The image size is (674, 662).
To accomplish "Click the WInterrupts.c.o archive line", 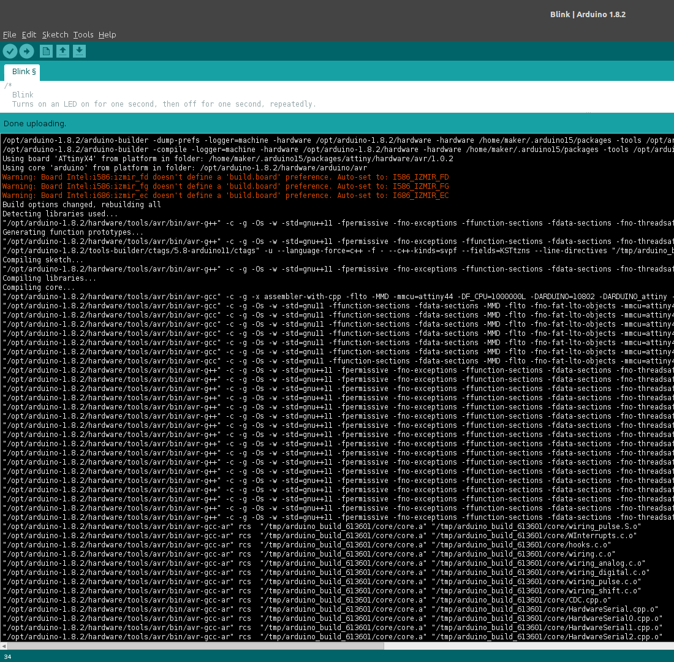I will coord(319,536).
